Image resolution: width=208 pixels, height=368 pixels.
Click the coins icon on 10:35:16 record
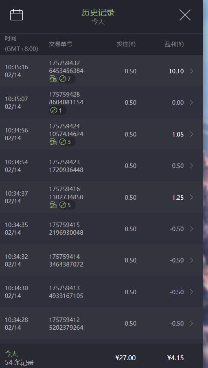pyautogui.click(x=53, y=79)
